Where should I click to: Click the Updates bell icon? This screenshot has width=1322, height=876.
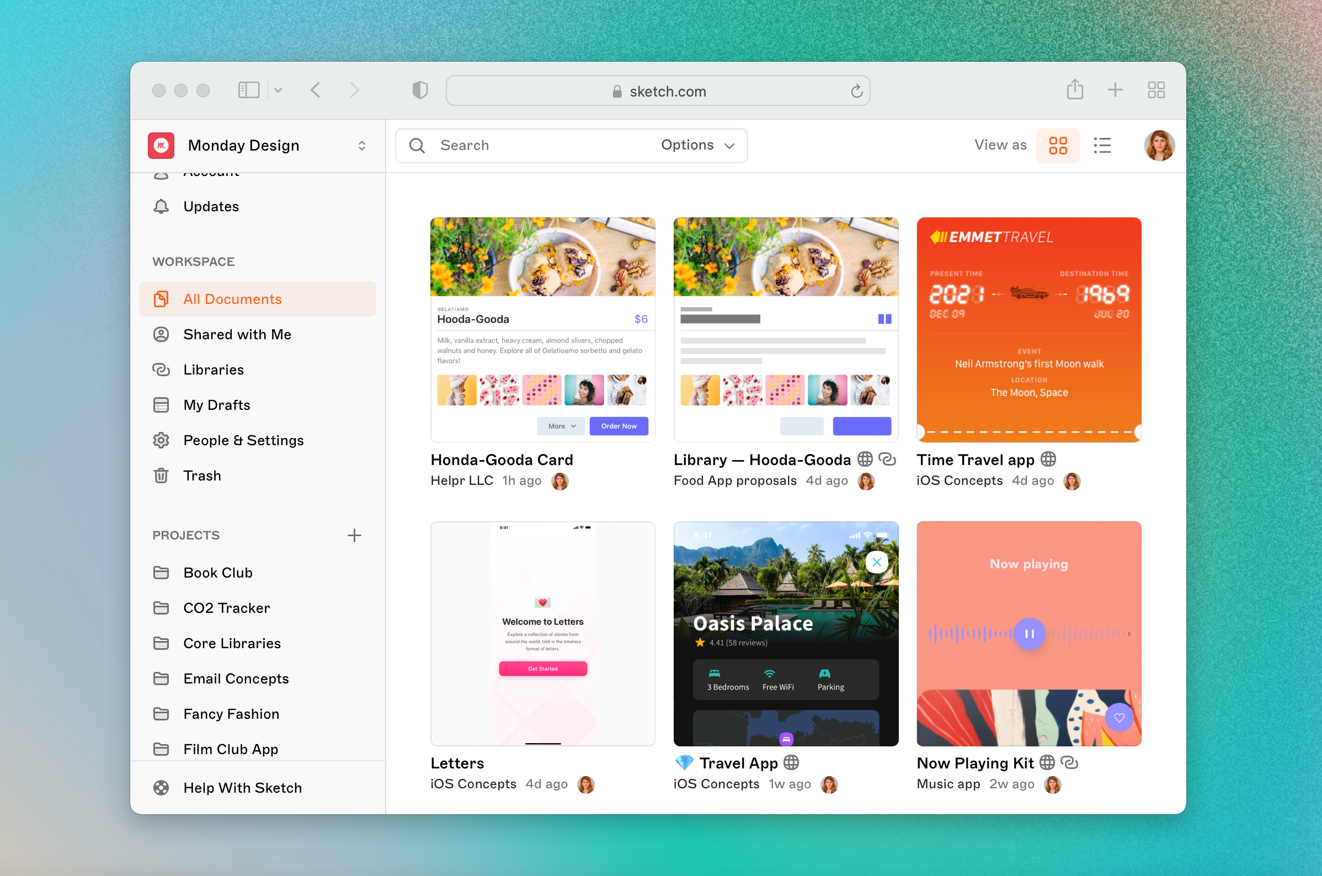(161, 206)
